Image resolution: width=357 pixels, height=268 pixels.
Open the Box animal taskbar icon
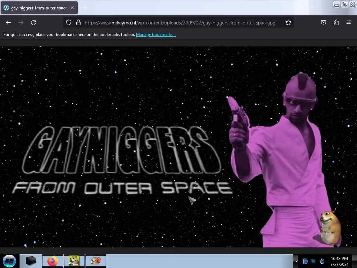(74, 261)
